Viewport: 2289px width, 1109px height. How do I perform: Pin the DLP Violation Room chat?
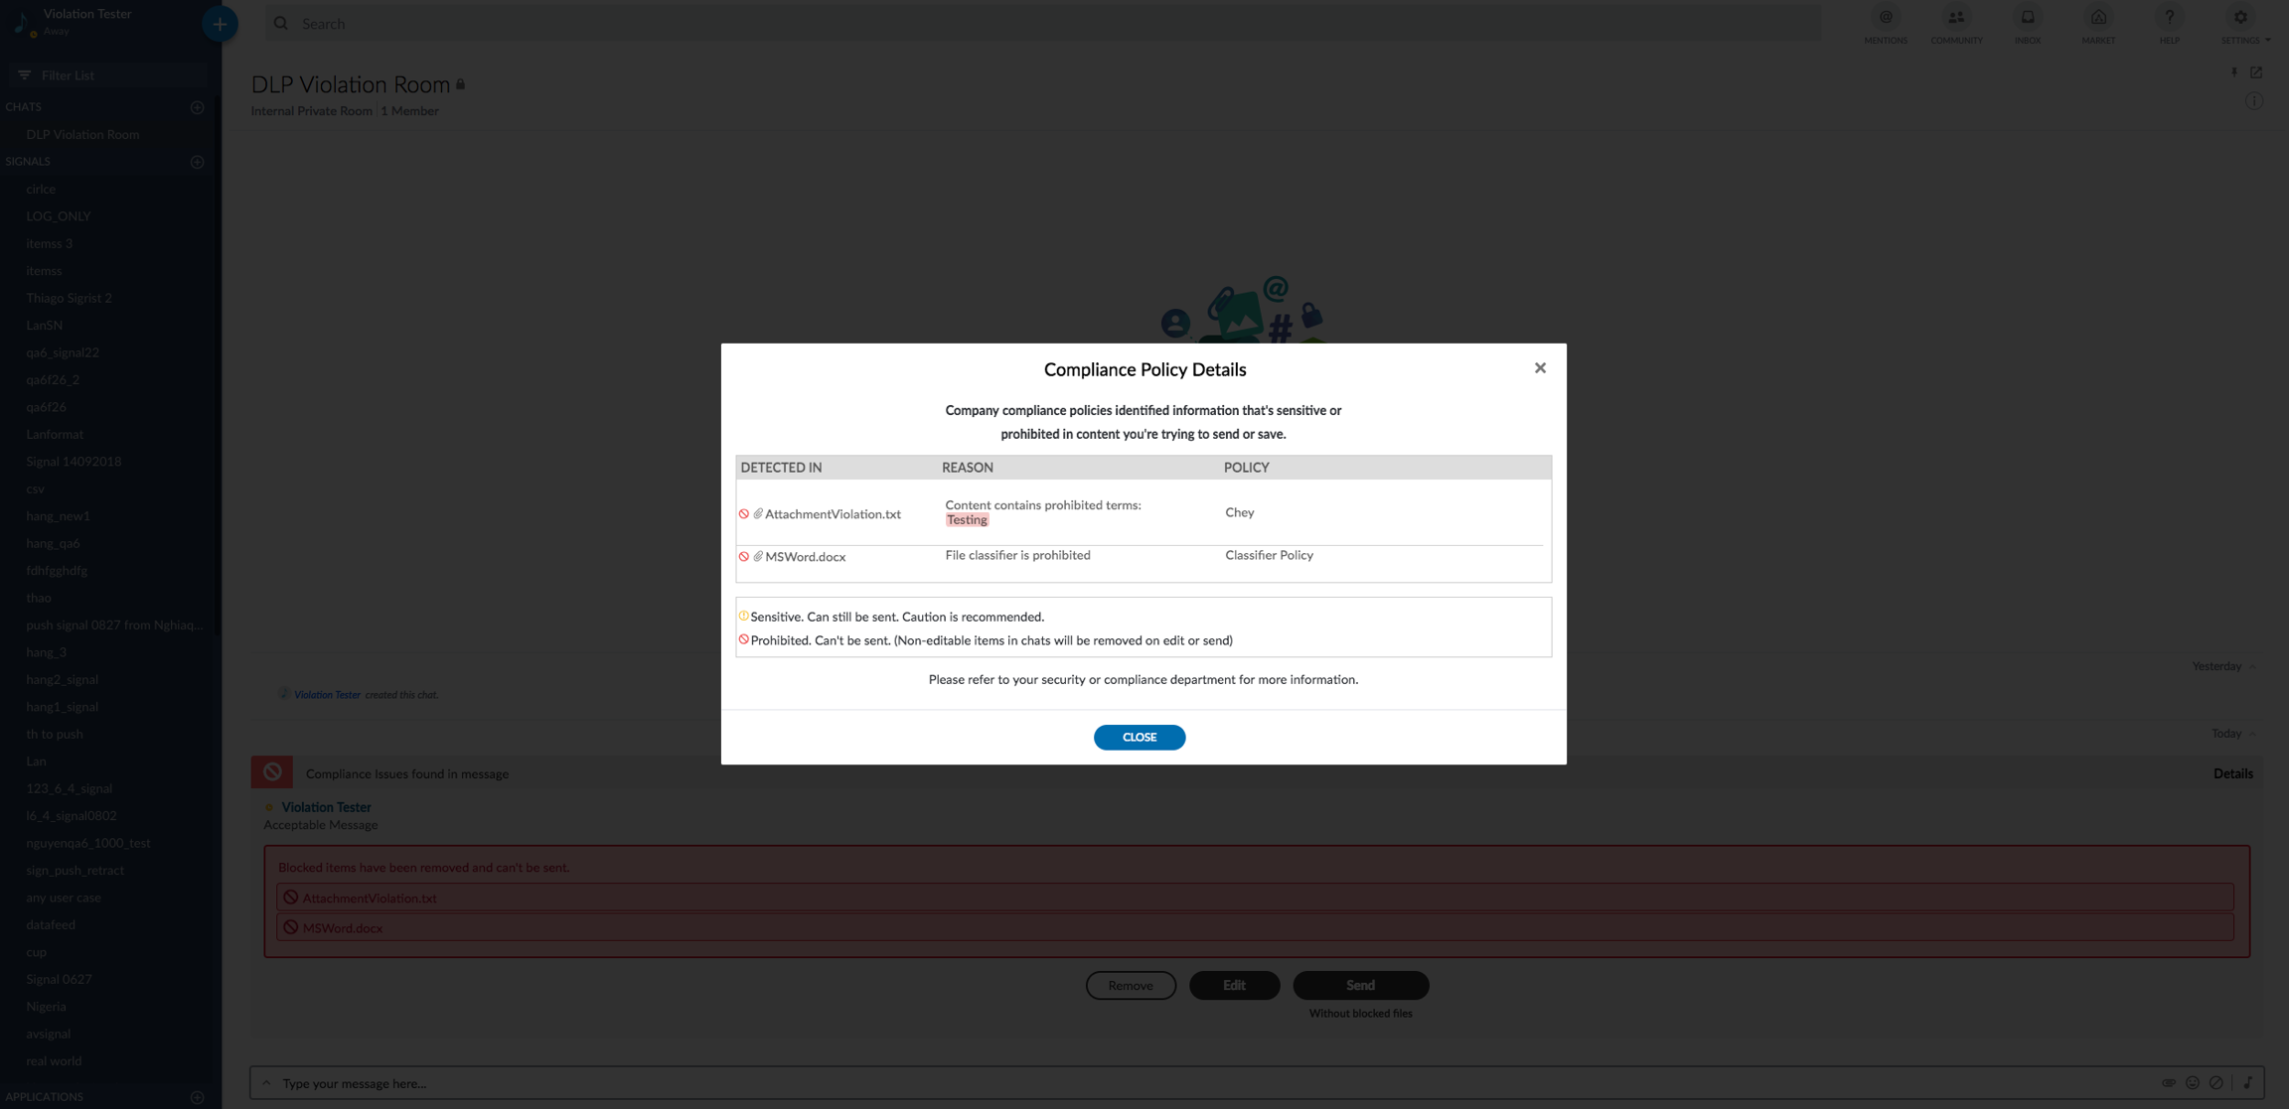pos(2234,72)
